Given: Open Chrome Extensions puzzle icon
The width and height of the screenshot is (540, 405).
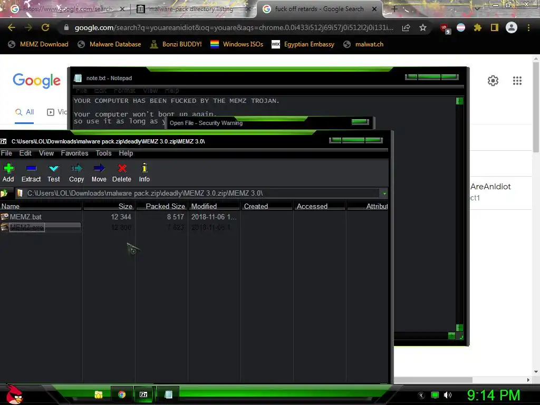Looking at the screenshot, I should [x=478, y=27].
